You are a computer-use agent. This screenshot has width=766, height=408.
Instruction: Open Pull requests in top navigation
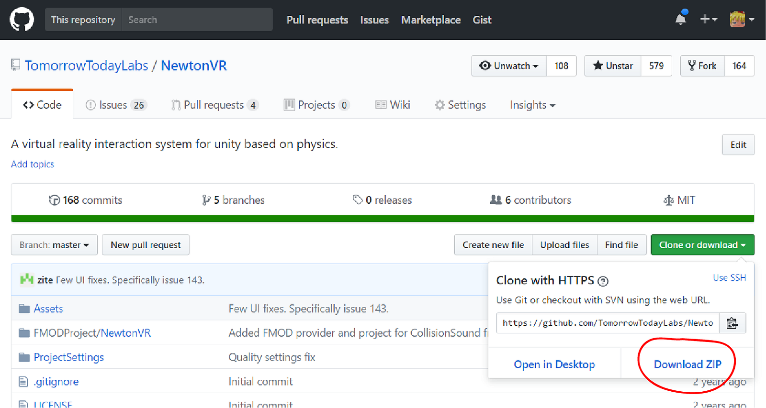click(317, 20)
